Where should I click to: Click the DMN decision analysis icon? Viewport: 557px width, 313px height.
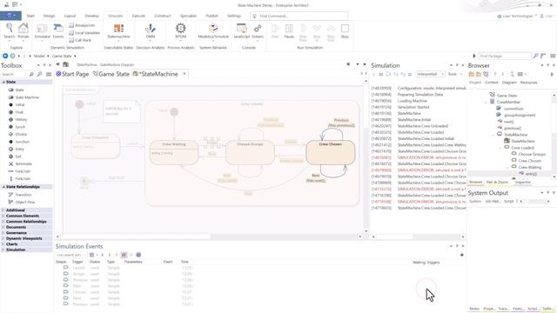pyautogui.click(x=151, y=31)
